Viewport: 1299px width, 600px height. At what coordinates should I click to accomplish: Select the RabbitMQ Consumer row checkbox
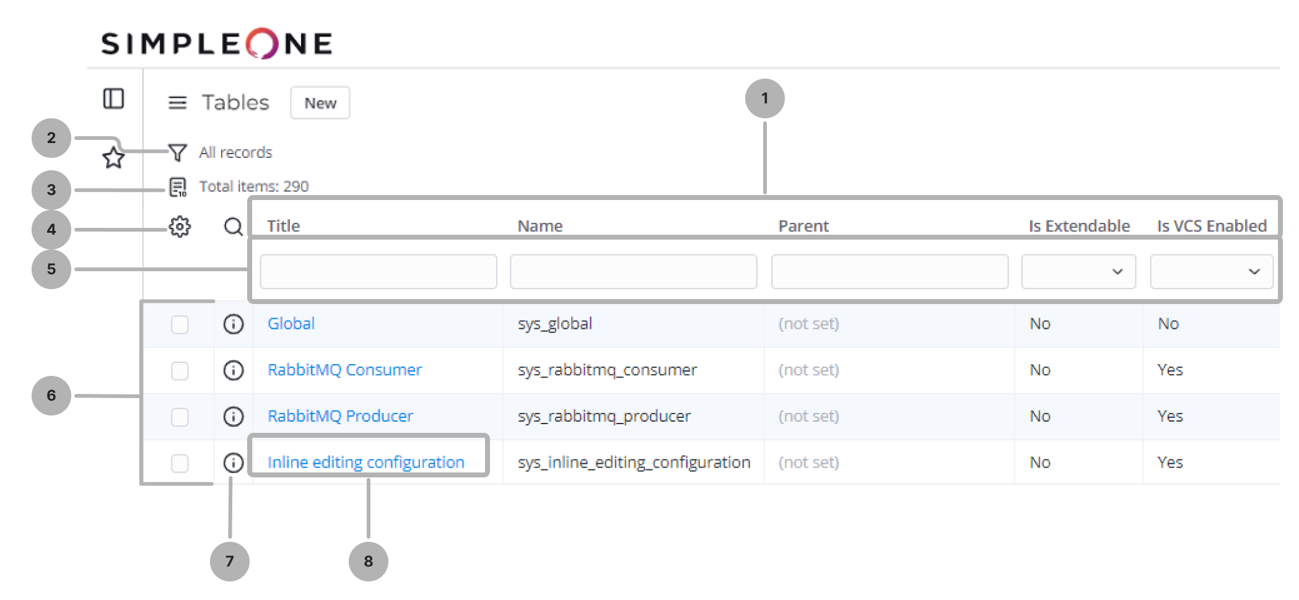coord(180,371)
